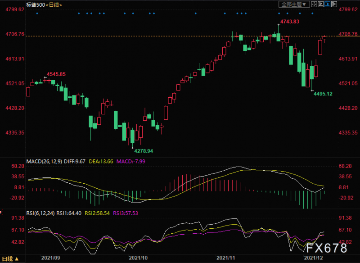This screenshot has width=360, height=263.
Task: Click the blue highlighted axis-play icon
Action: coord(328,4)
